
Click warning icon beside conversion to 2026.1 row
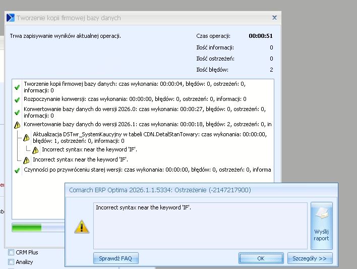(17, 124)
